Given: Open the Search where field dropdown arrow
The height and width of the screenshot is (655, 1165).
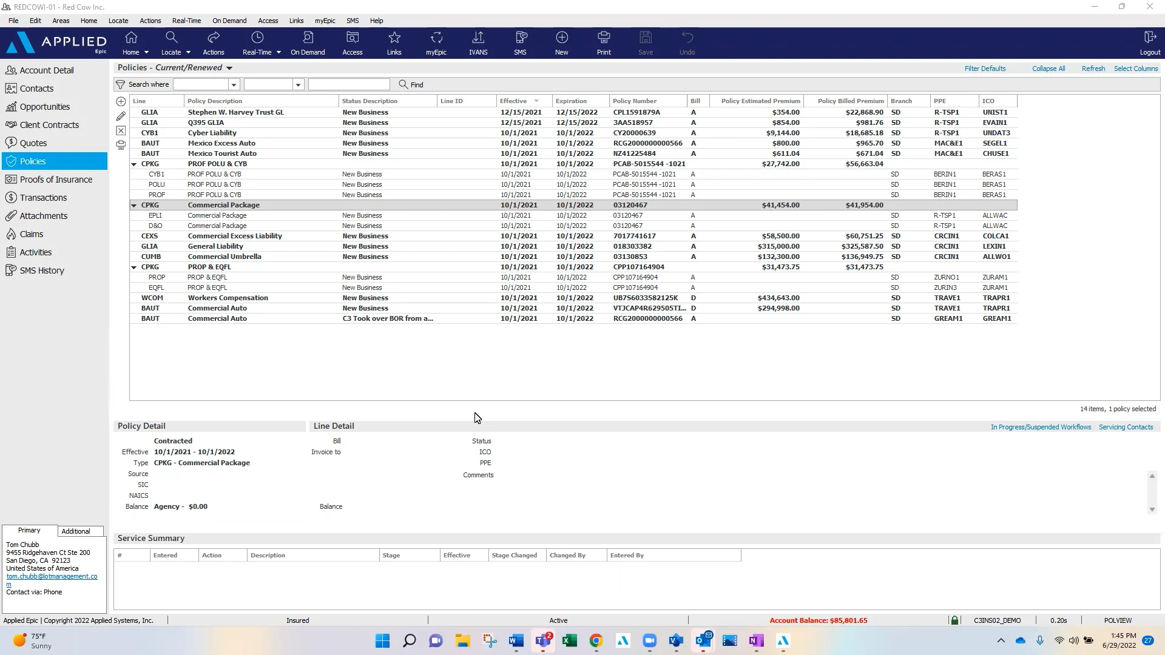Looking at the screenshot, I should [234, 84].
